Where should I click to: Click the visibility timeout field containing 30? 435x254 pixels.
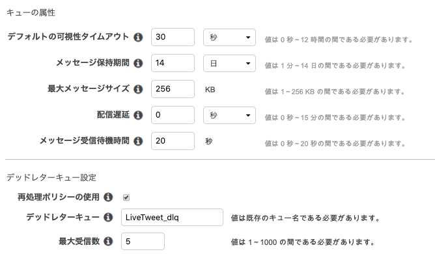click(173, 37)
